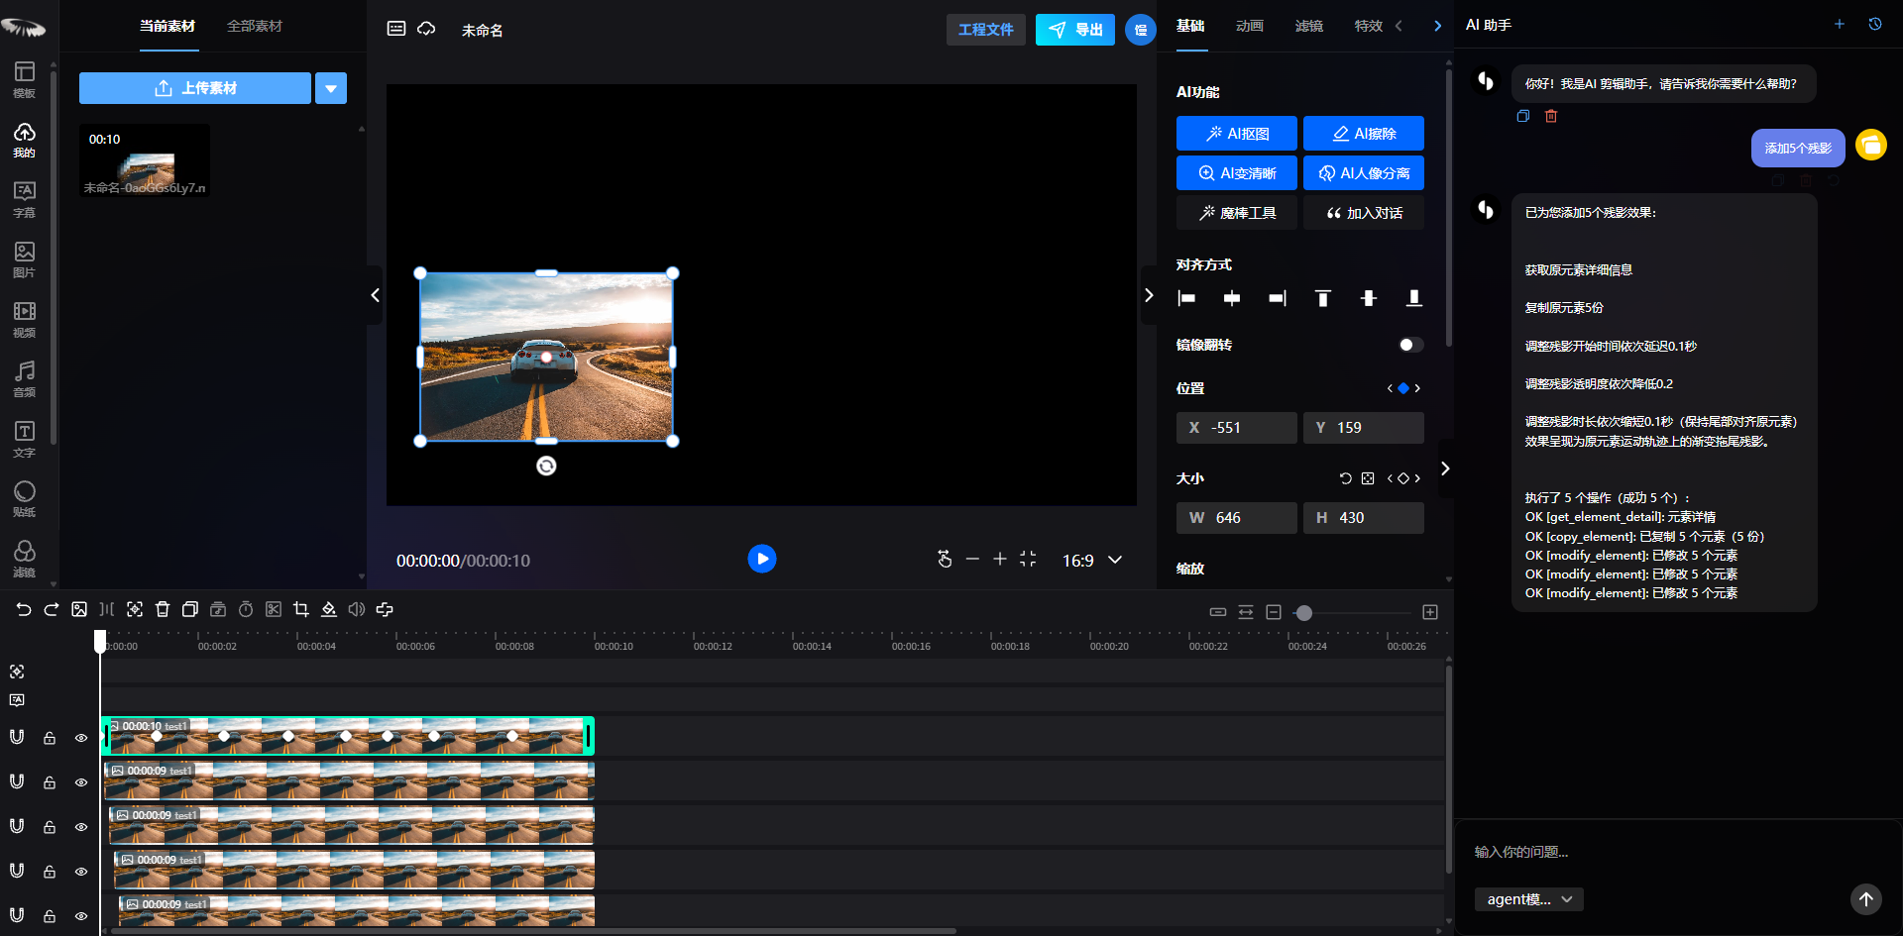Image resolution: width=1903 pixels, height=936 pixels.
Task: Click the 导出 export button
Action: (1075, 30)
